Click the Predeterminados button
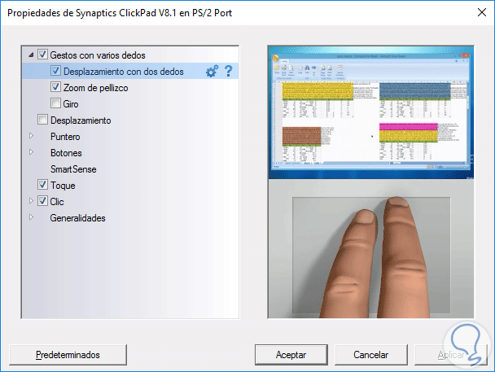This screenshot has height=372, width=495. 68,355
